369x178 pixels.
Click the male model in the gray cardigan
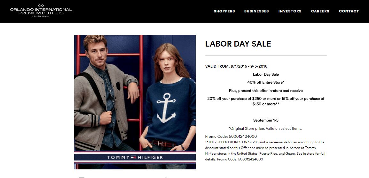[104, 99]
